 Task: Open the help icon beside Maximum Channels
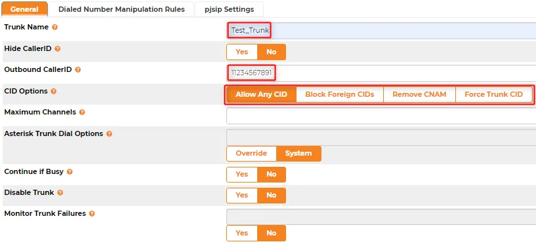coord(82,112)
